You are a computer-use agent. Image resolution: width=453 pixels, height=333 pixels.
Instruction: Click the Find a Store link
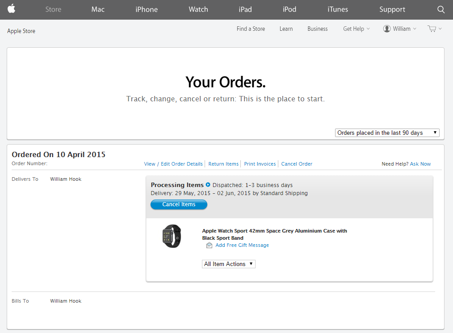pos(251,29)
